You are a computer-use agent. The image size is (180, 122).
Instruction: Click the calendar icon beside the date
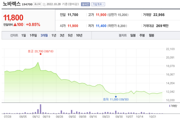point(44,4)
